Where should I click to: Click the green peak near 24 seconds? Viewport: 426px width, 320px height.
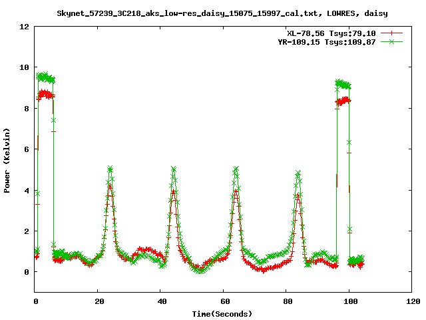click(110, 169)
